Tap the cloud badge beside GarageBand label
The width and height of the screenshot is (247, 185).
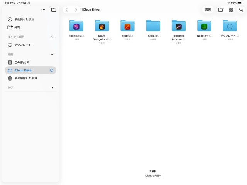[x=110, y=40]
